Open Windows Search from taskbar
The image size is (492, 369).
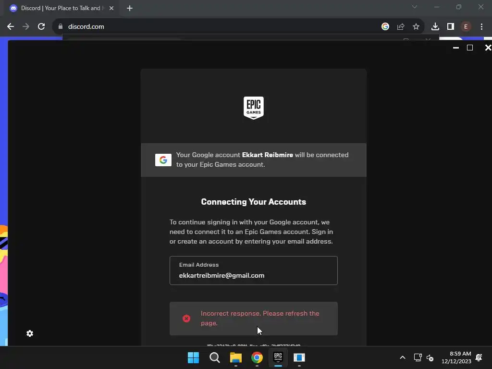tap(215, 357)
